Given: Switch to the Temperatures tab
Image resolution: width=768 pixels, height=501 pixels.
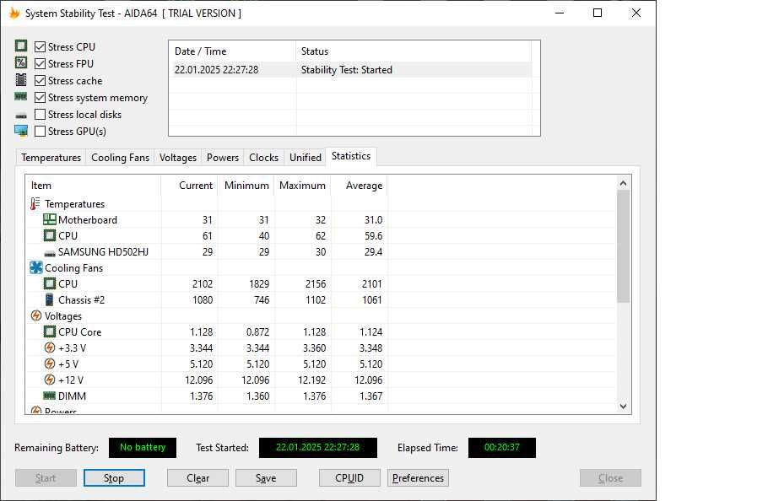Looking at the screenshot, I should pyautogui.click(x=51, y=158).
